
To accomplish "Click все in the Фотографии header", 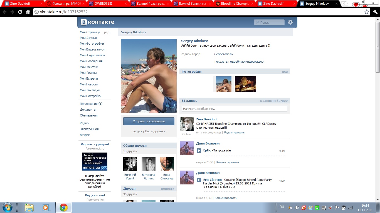I will click(285, 72).
